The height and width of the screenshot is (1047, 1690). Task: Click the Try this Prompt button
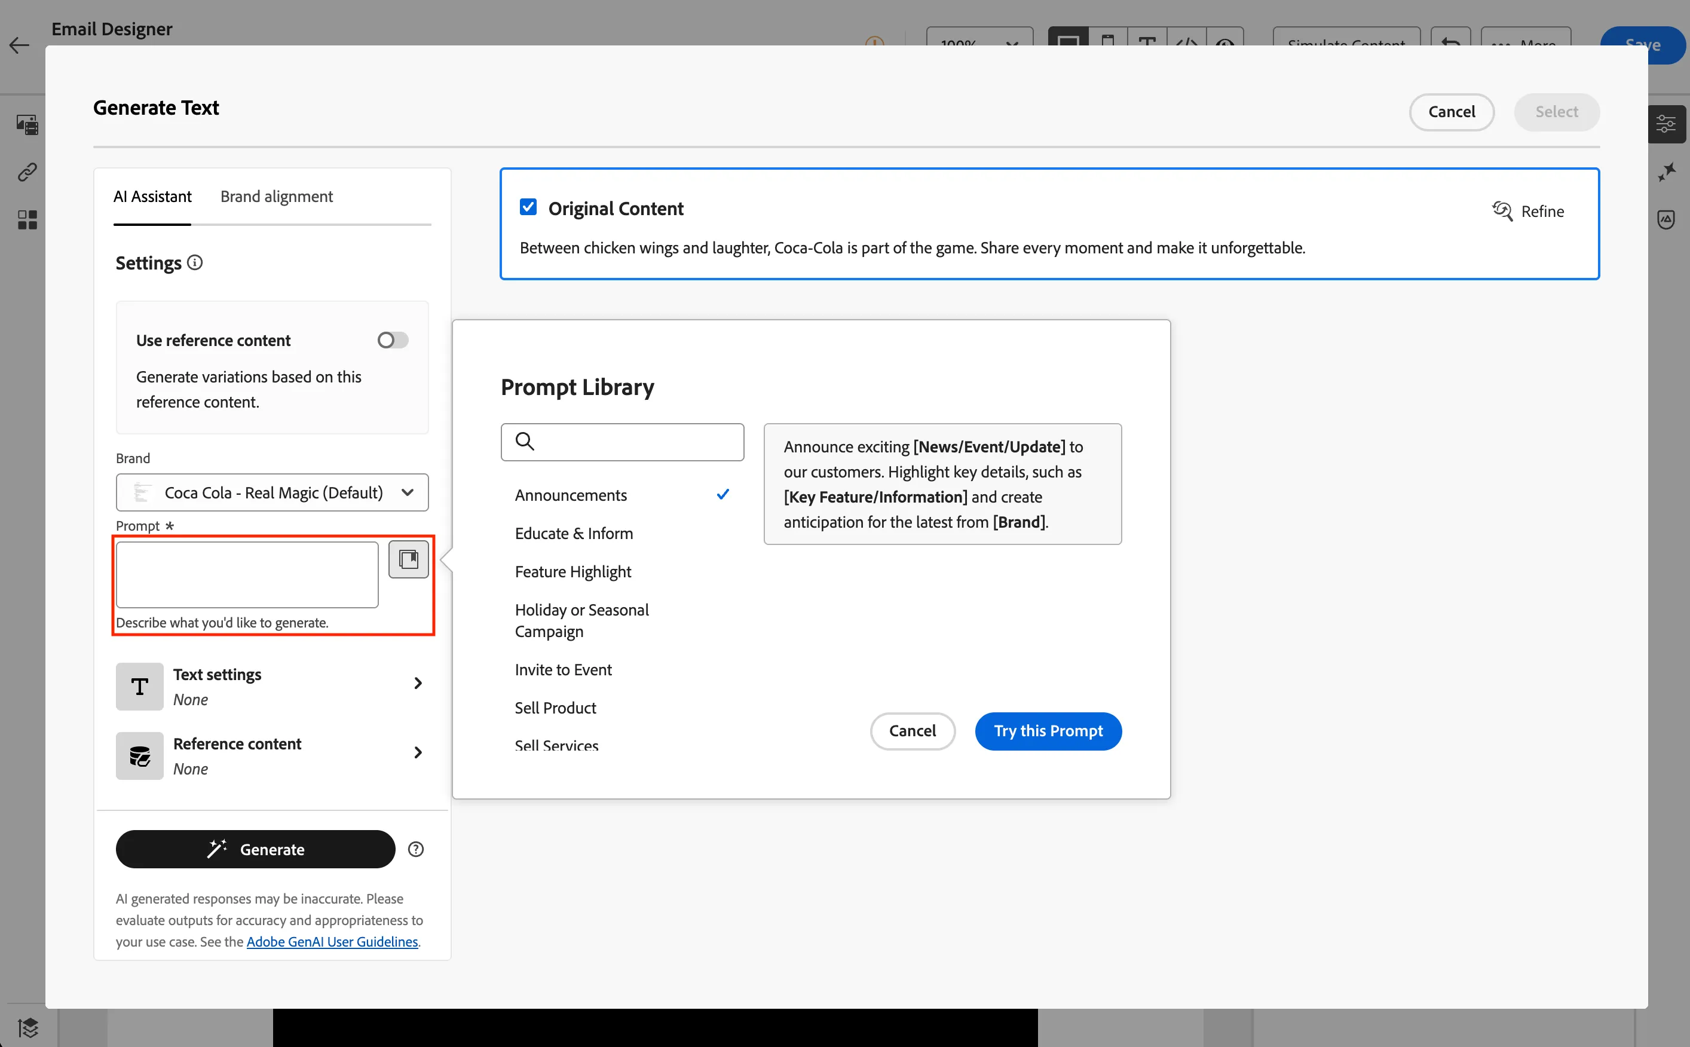pos(1048,730)
